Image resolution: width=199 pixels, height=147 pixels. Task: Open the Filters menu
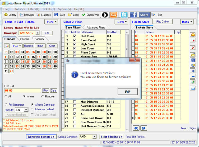point(34,9)
